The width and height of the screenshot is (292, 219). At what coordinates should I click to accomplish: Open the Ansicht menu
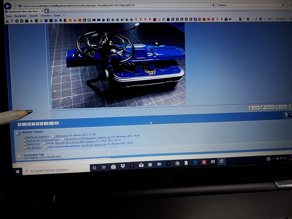(33, 15)
